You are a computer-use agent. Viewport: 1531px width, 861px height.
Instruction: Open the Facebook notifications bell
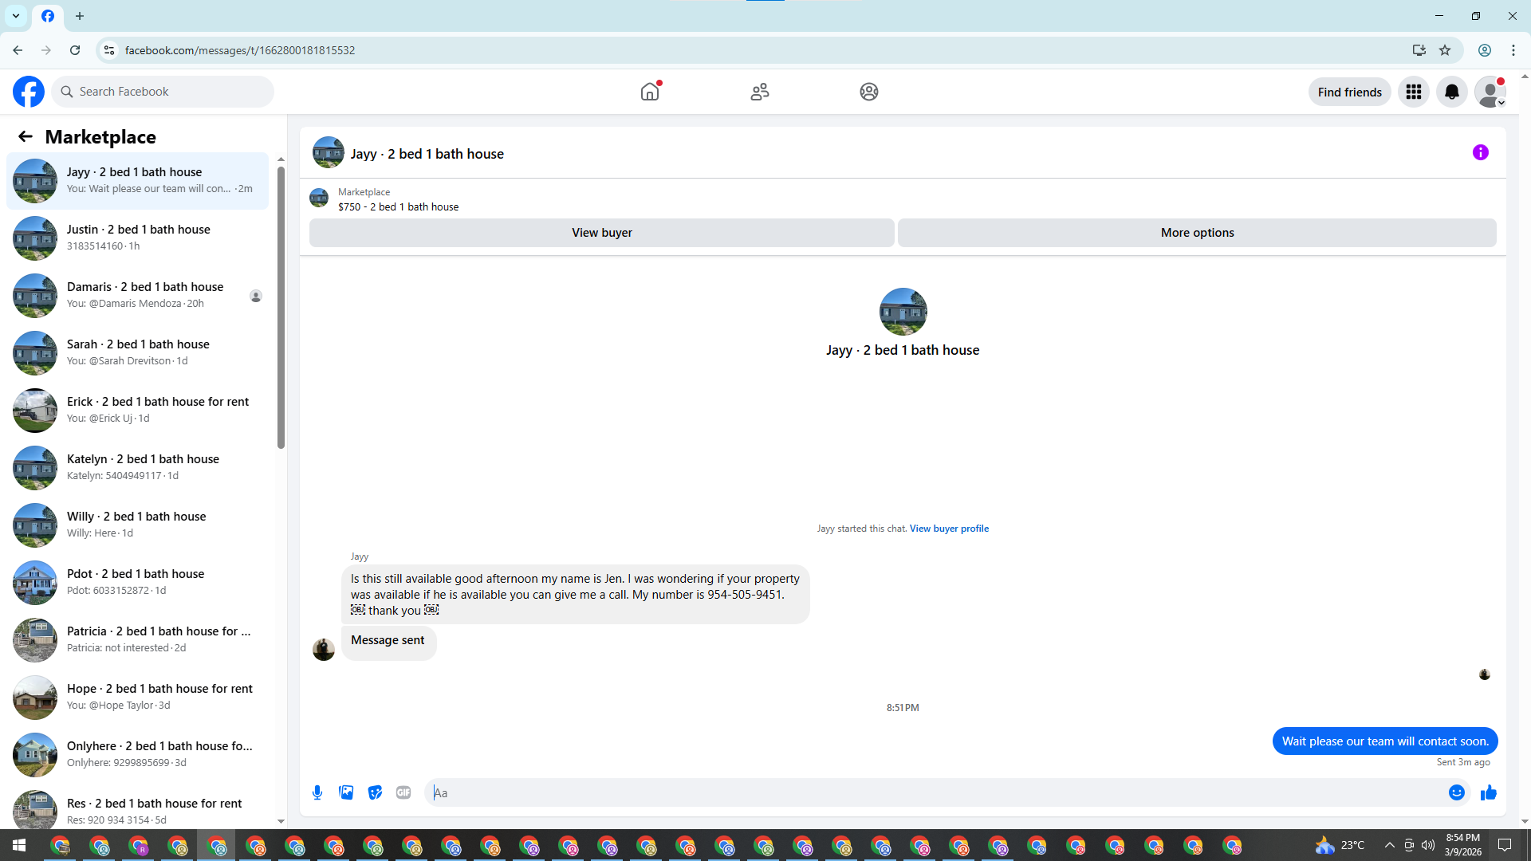point(1451,92)
